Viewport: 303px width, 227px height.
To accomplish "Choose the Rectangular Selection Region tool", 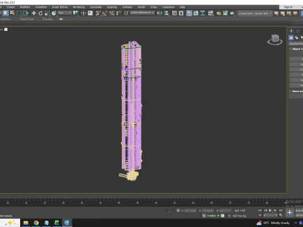I will [19, 13].
